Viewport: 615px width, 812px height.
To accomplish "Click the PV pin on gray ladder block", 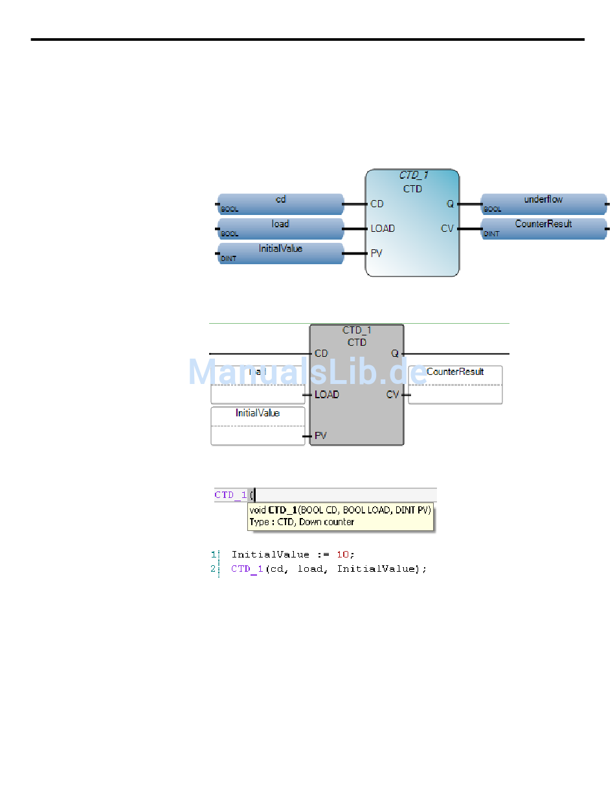I will 320,436.
